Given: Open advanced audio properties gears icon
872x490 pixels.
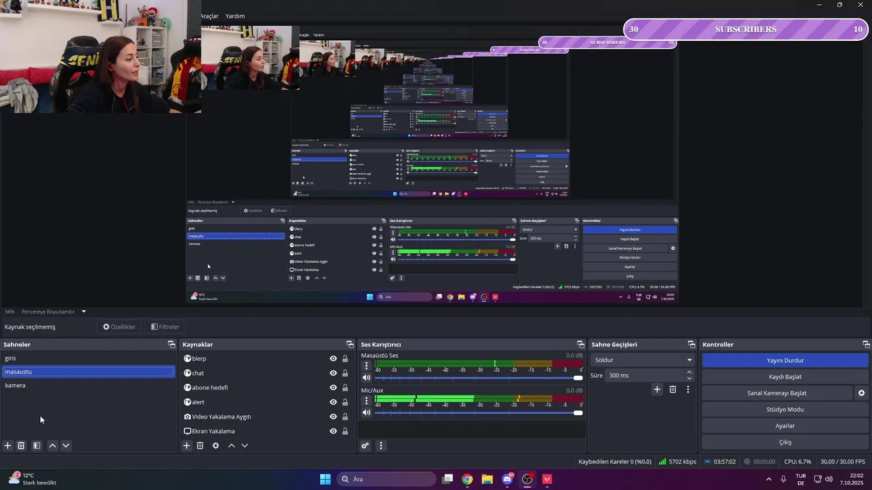Looking at the screenshot, I should pos(366,446).
